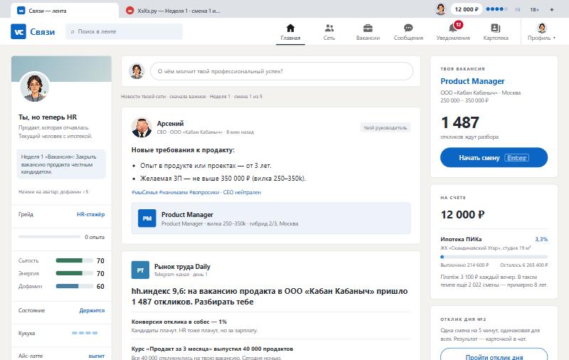
Task: Click the Неделя 1 «Вакансия» quest box
Action: coord(61,164)
